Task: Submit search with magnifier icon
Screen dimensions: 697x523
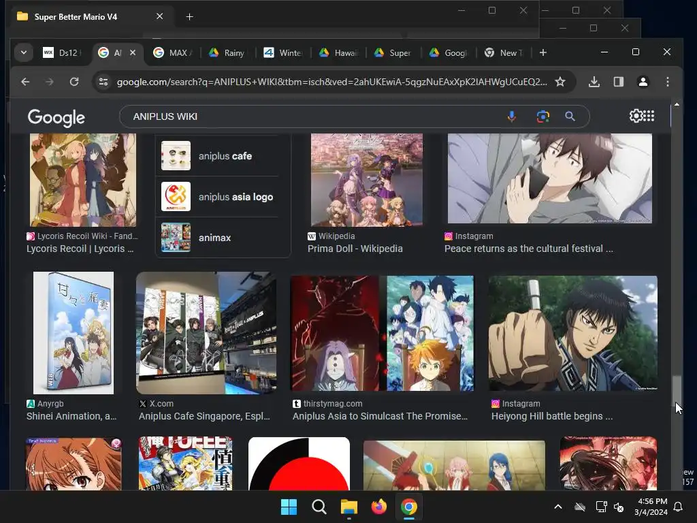Action: pyautogui.click(x=570, y=116)
